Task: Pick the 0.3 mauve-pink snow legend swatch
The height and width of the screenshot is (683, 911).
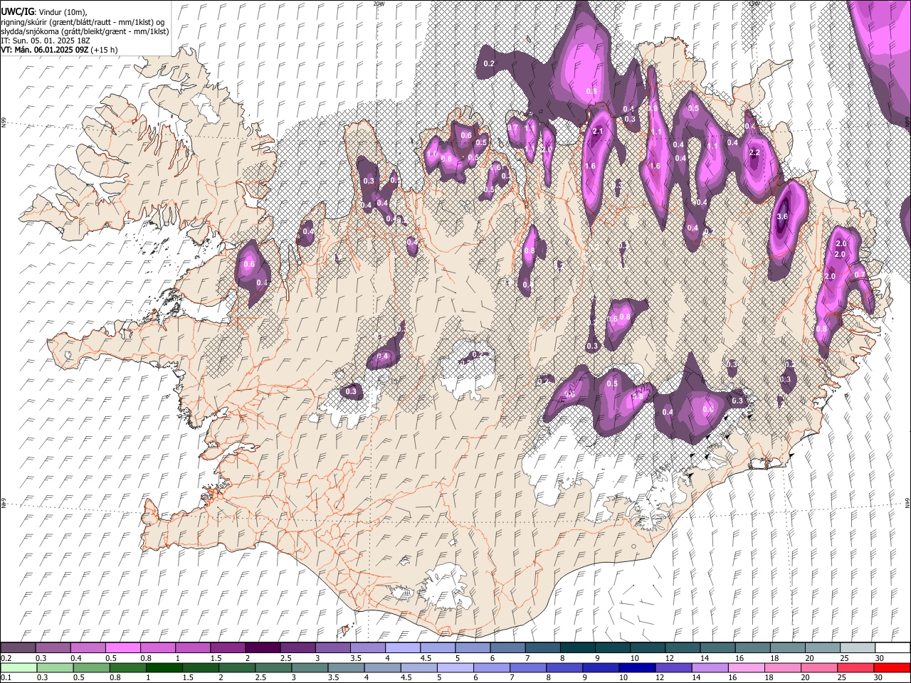Action: pos(53,647)
